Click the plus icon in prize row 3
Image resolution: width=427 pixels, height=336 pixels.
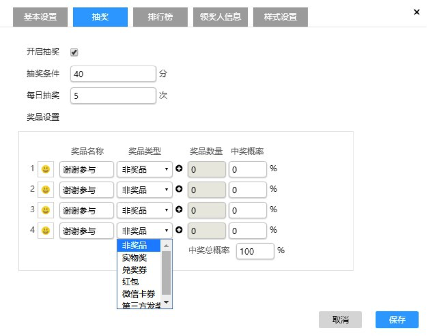coord(179,209)
